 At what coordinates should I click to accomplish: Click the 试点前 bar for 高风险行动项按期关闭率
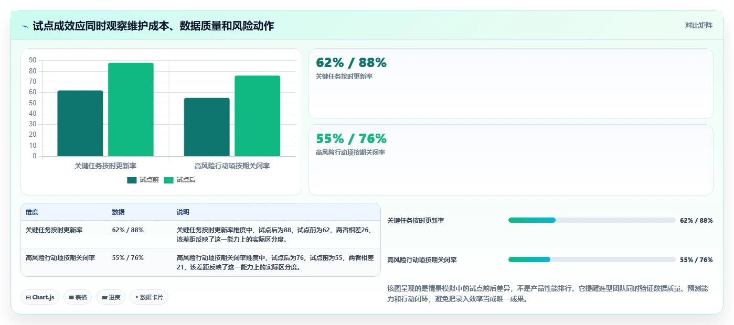coord(207,127)
